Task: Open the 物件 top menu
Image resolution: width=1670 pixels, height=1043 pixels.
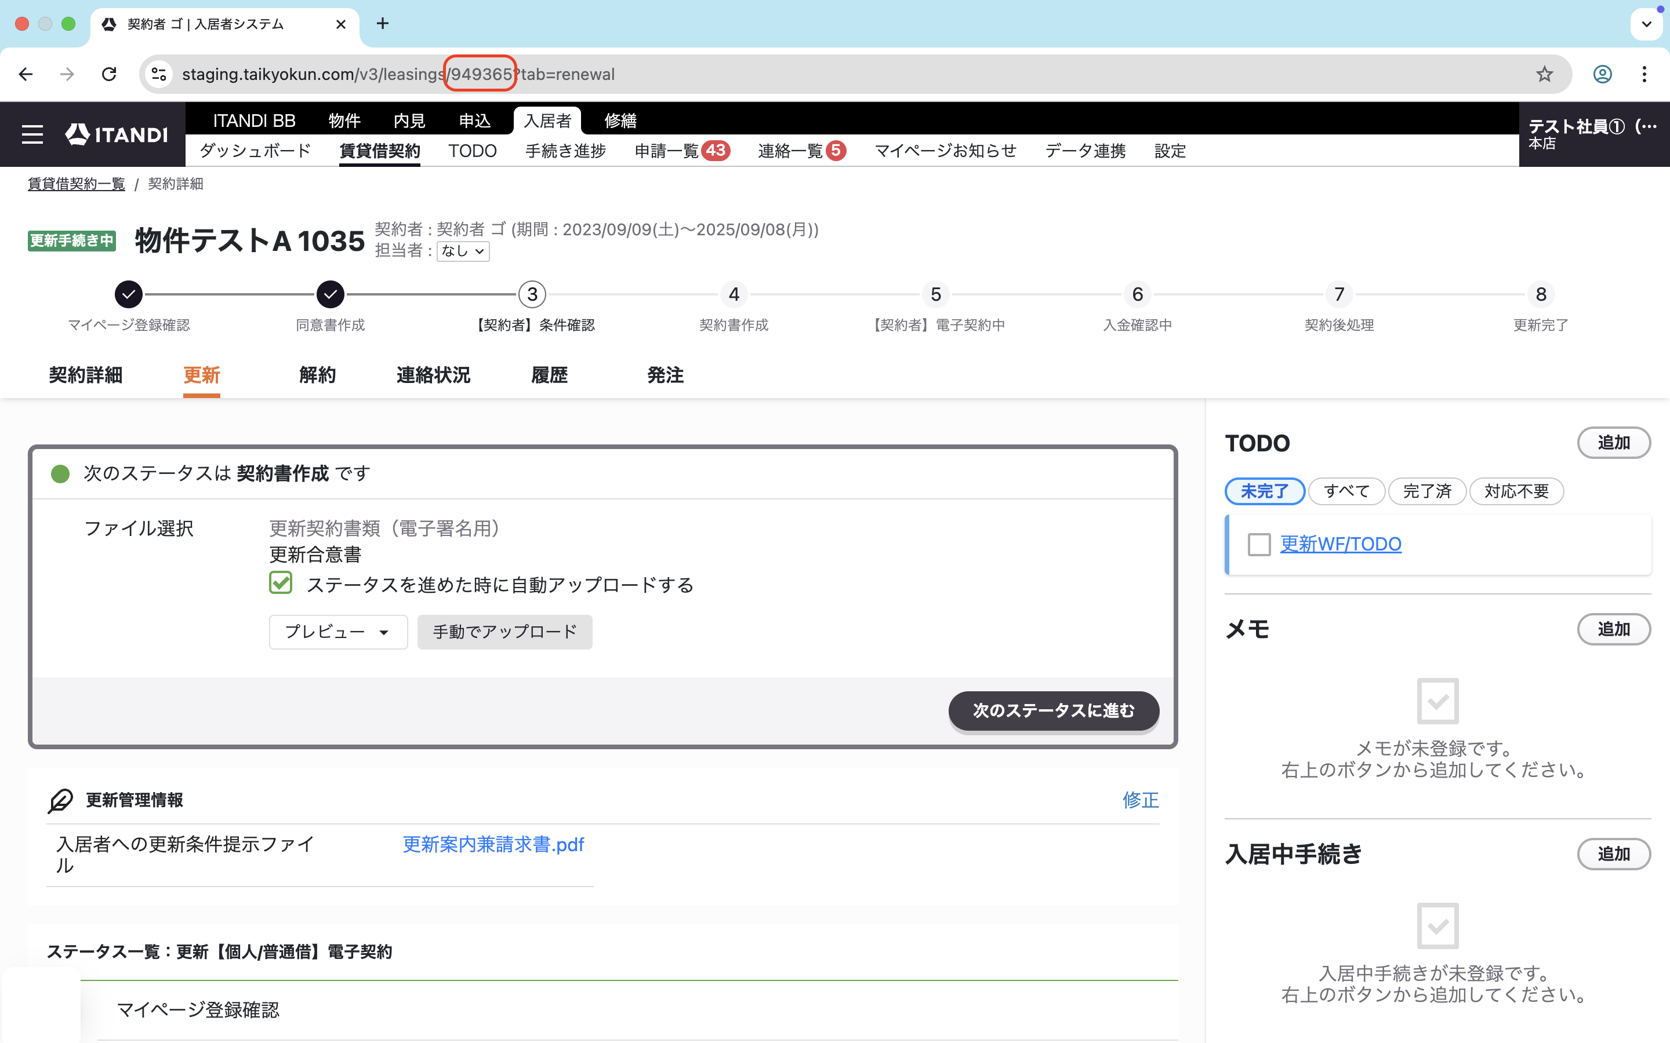Action: [344, 121]
